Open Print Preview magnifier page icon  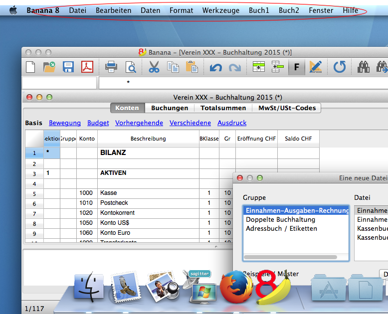(130, 67)
